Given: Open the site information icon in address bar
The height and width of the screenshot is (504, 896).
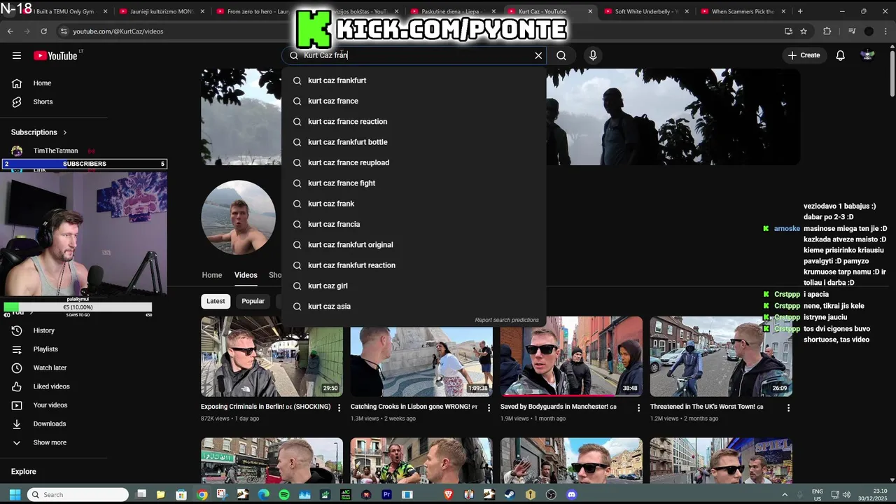Looking at the screenshot, I should (64, 31).
